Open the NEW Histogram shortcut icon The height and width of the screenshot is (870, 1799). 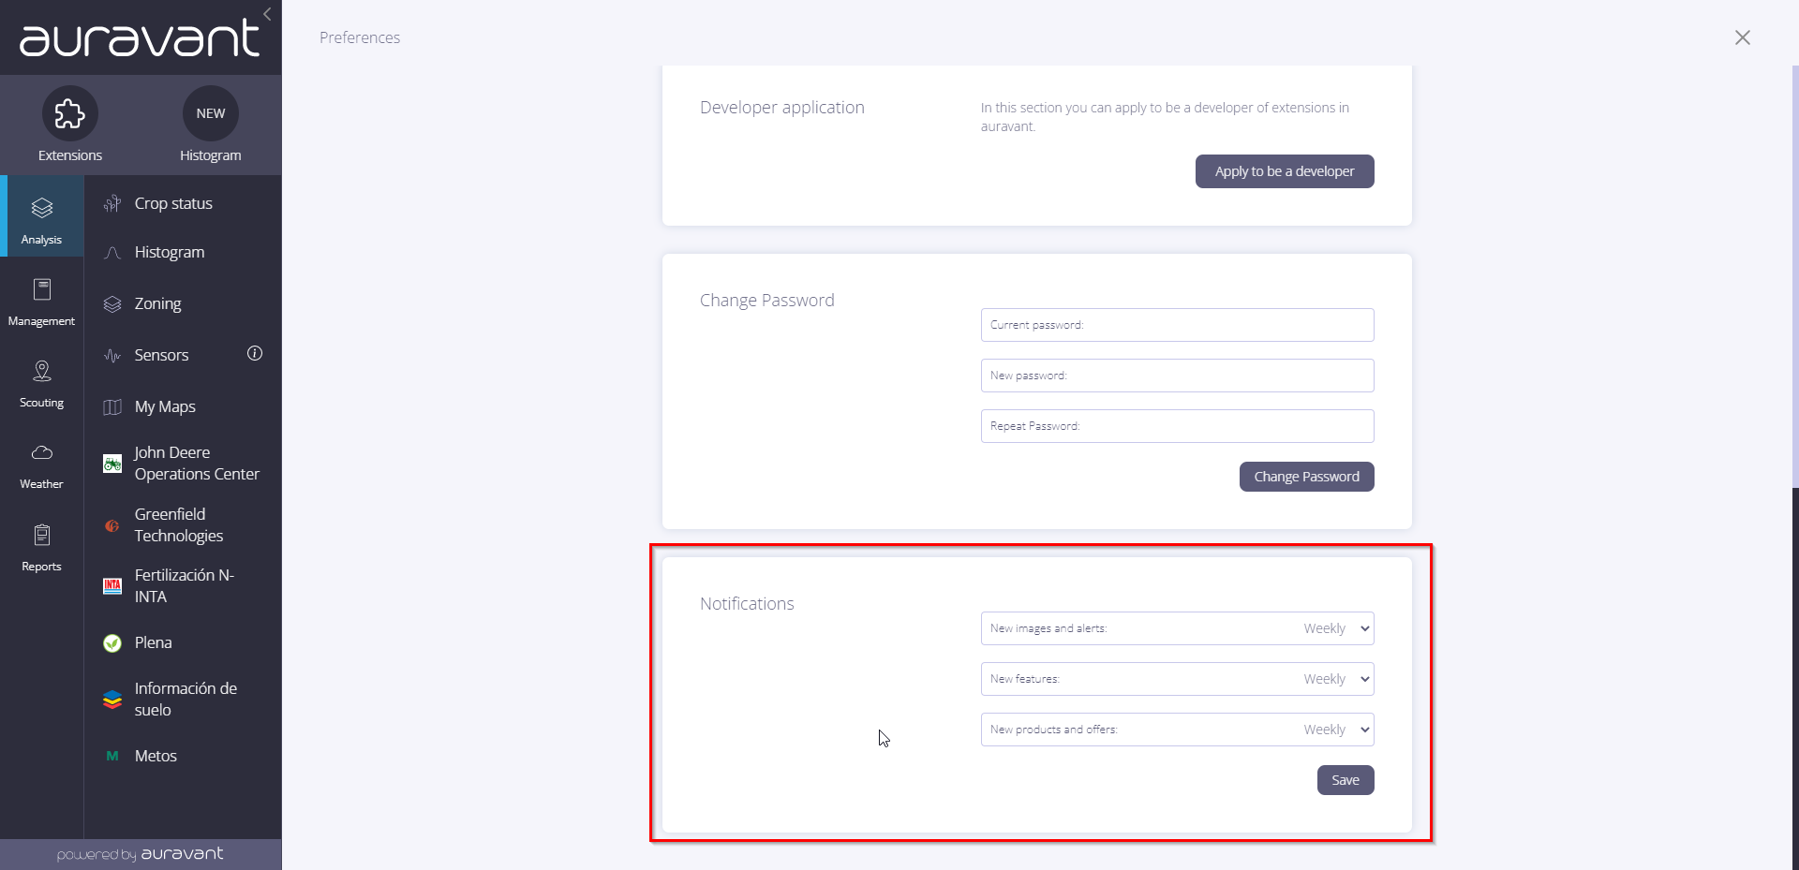coord(211,113)
